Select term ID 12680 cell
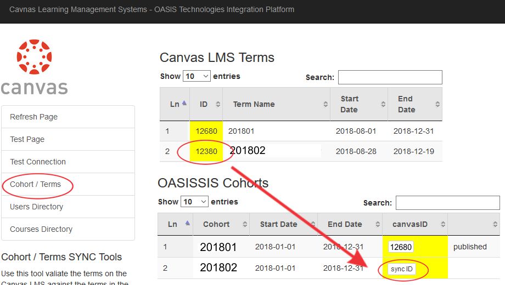 coord(206,131)
